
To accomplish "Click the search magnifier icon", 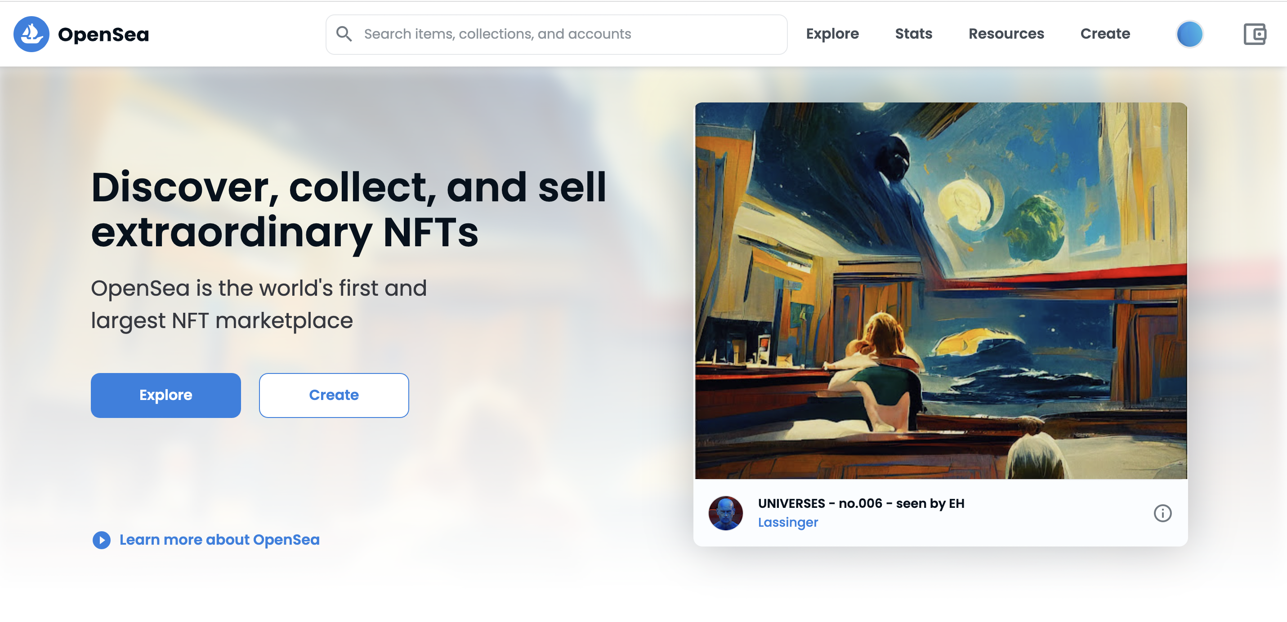I will tap(344, 34).
